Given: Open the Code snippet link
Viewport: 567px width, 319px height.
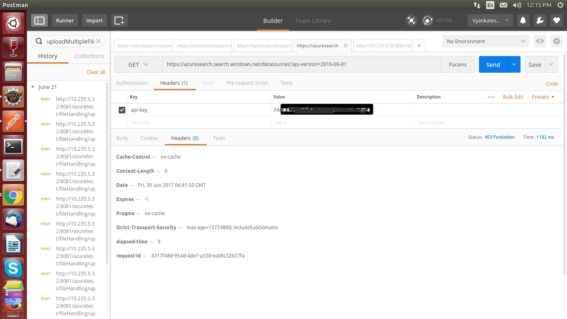Looking at the screenshot, I should (x=552, y=83).
